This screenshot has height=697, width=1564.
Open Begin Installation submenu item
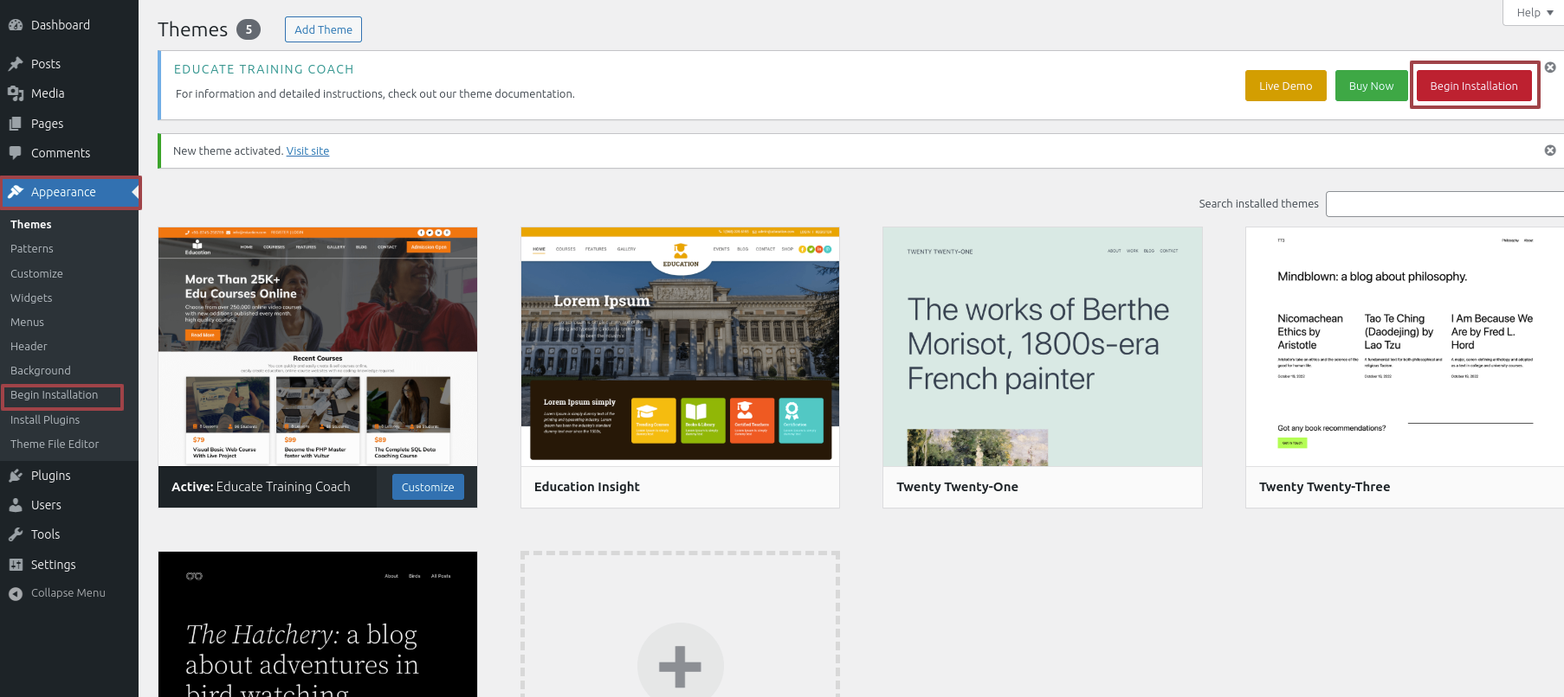(x=54, y=395)
